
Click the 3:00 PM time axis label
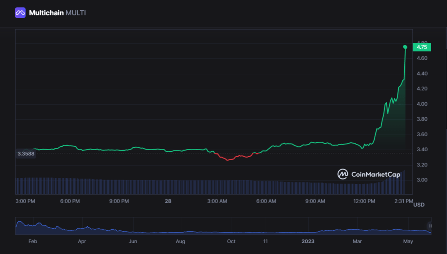pyautogui.click(x=25, y=201)
